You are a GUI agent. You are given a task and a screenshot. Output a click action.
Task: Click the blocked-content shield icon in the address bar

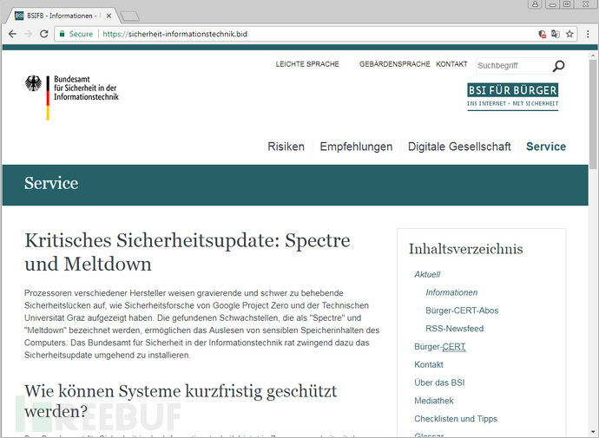pyautogui.click(x=542, y=34)
